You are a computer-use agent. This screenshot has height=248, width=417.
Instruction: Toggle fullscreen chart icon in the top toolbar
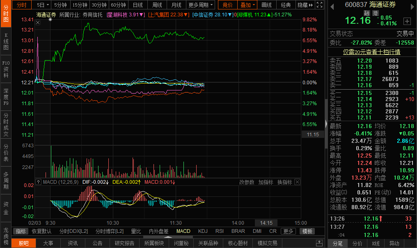[x=319, y=5]
